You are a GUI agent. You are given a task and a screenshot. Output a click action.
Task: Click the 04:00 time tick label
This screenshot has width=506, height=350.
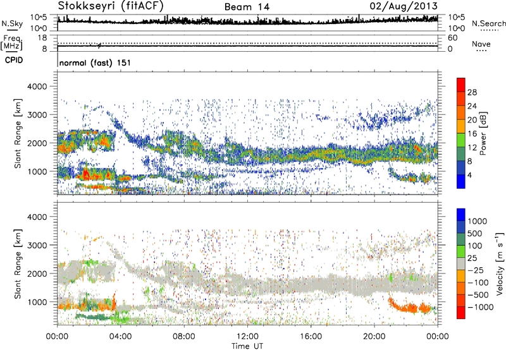point(120,337)
